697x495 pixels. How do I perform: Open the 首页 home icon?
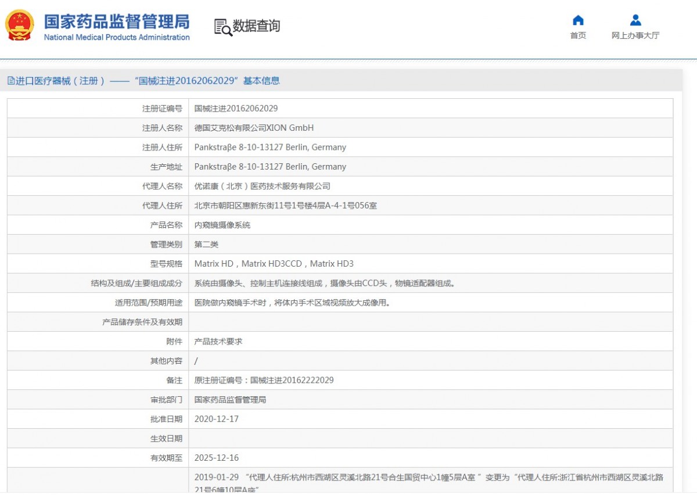[578, 20]
